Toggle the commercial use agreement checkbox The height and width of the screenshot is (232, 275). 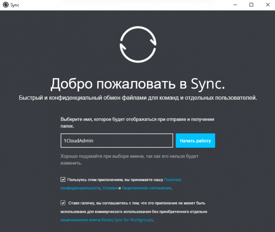click(63, 203)
